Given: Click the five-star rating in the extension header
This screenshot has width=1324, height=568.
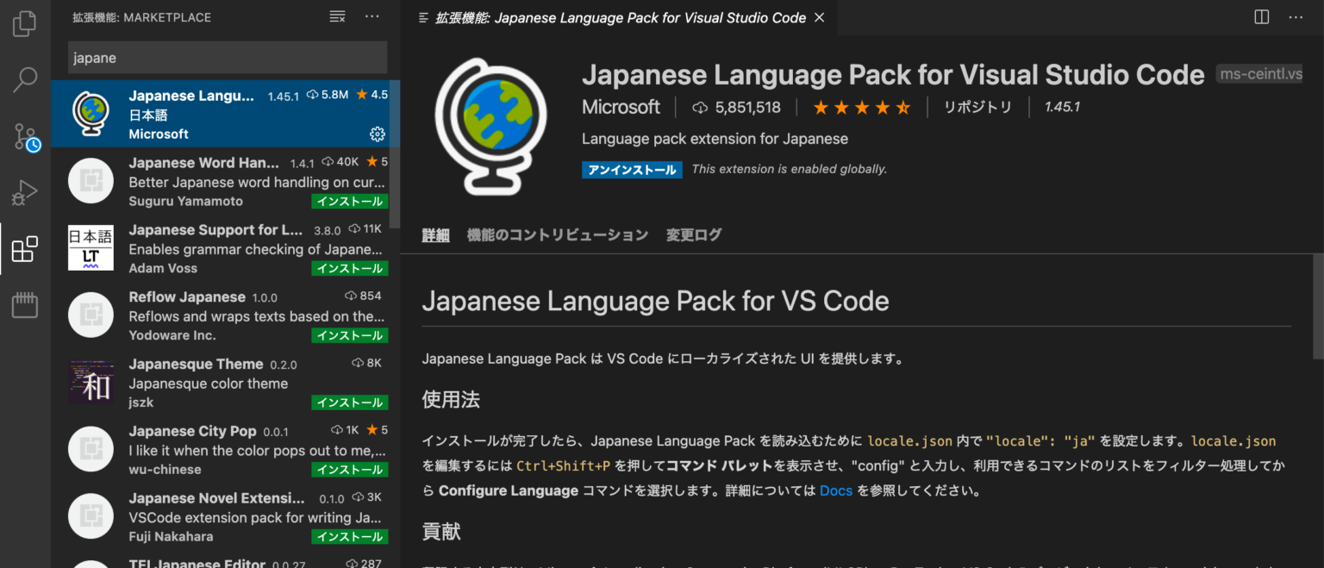Looking at the screenshot, I should tap(861, 106).
